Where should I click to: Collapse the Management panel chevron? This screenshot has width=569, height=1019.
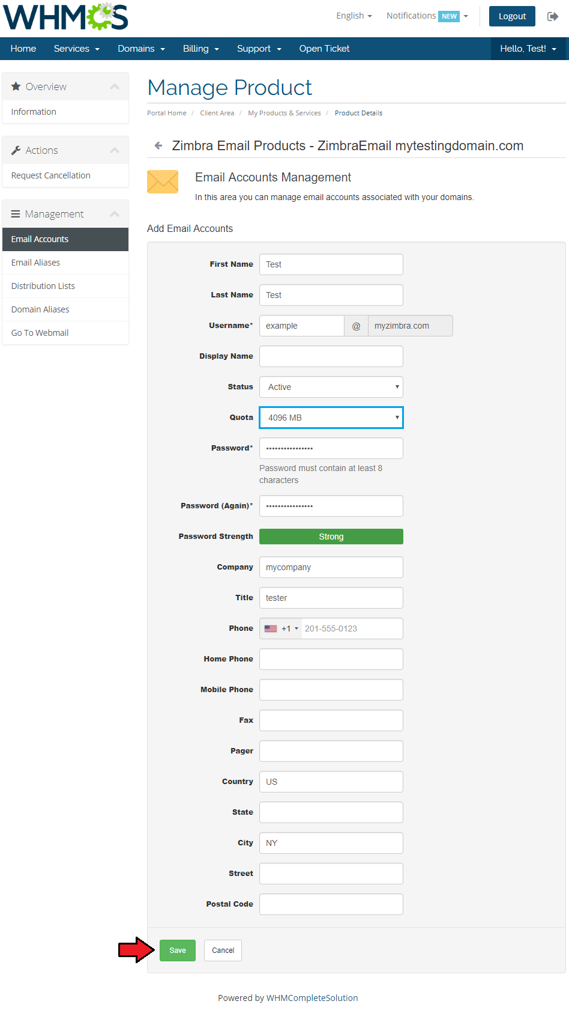tap(115, 214)
